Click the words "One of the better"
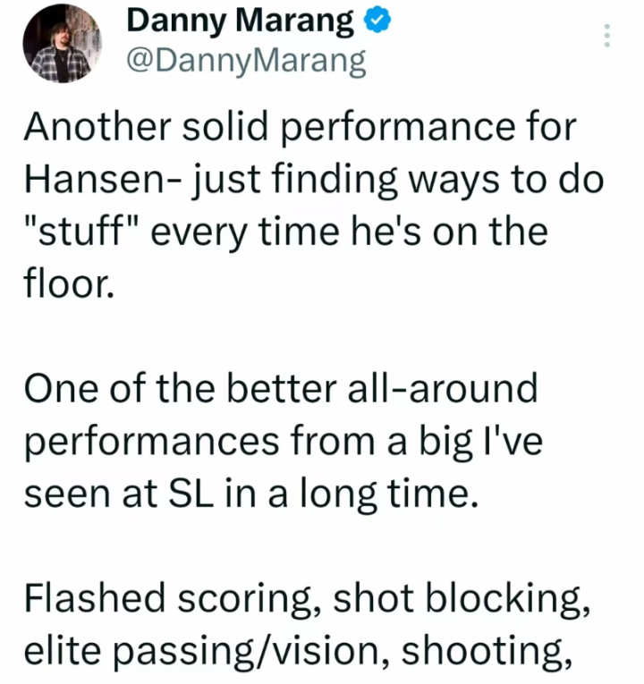 [x=181, y=389]
